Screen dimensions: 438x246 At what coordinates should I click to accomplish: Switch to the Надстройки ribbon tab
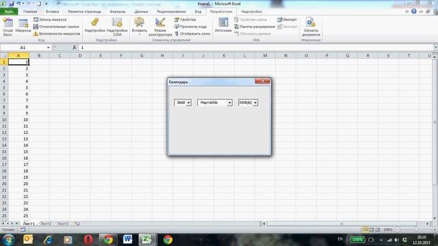coord(251,12)
